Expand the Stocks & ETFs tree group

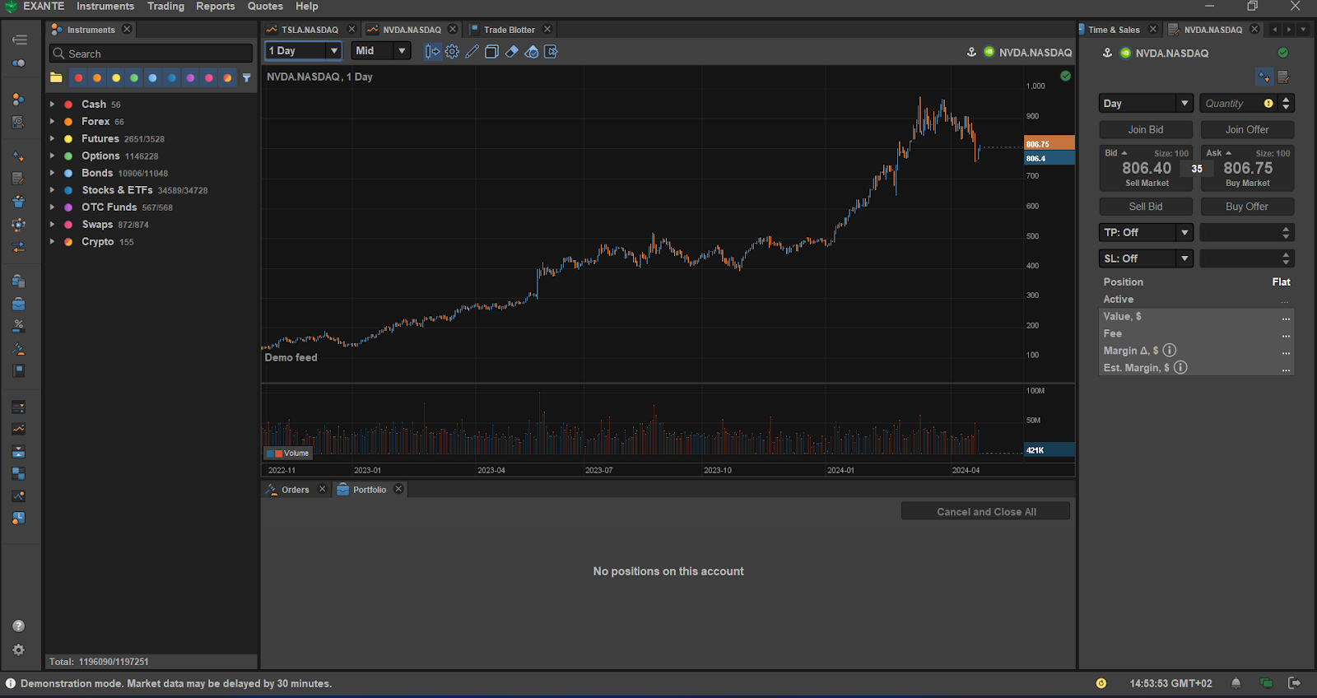[x=52, y=190]
